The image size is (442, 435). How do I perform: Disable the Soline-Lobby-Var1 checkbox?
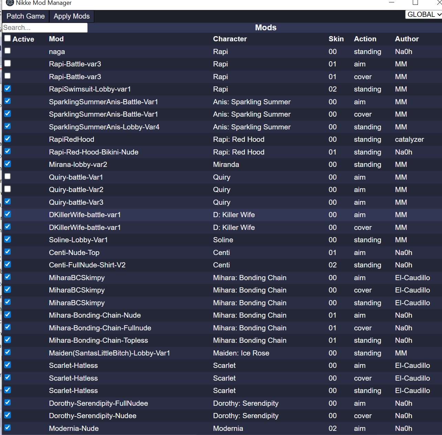pos(8,239)
